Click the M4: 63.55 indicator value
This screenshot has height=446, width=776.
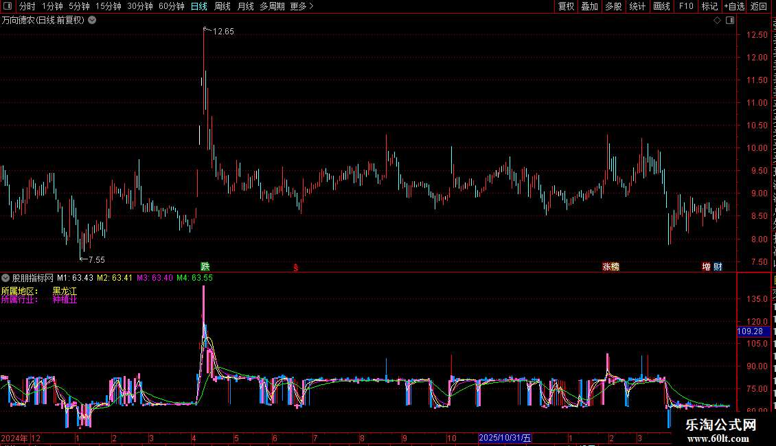[194, 278]
